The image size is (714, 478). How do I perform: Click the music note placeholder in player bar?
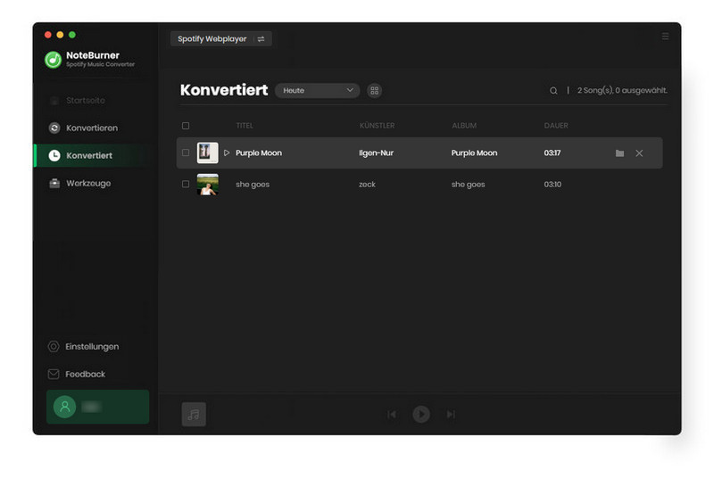tap(194, 415)
